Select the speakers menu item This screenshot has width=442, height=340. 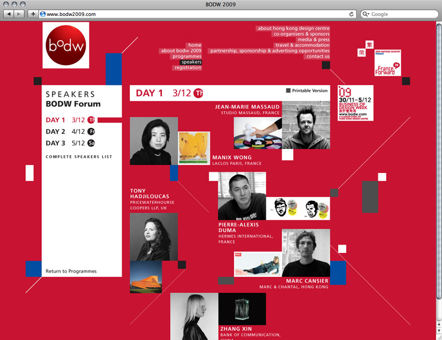coord(191,62)
